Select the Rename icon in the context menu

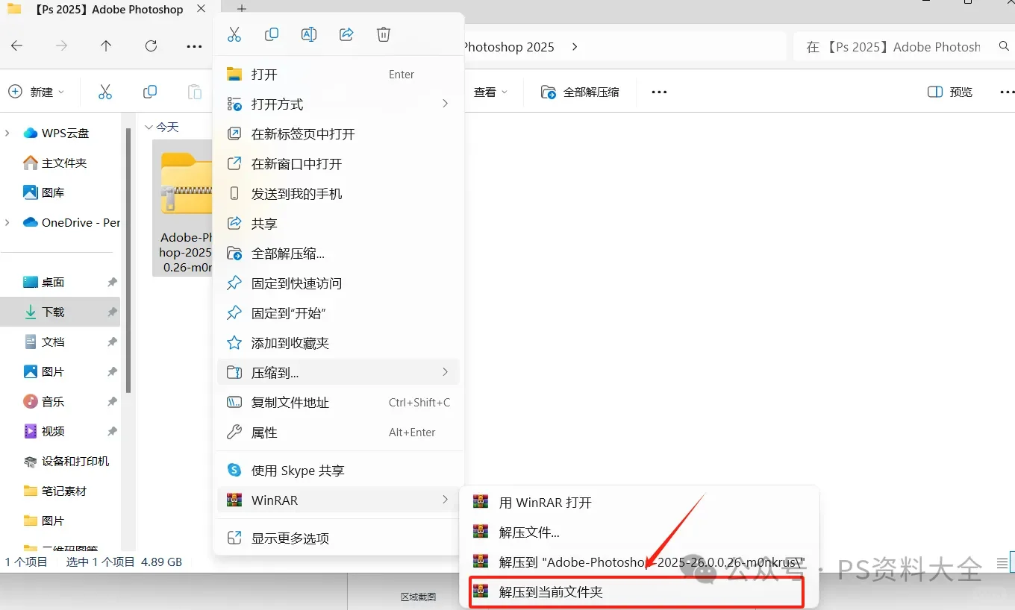point(309,34)
